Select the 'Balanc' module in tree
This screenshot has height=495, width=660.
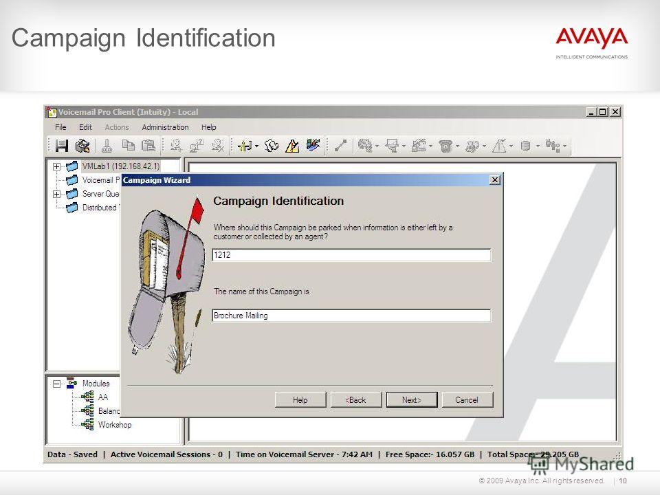(x=109, y=411)
